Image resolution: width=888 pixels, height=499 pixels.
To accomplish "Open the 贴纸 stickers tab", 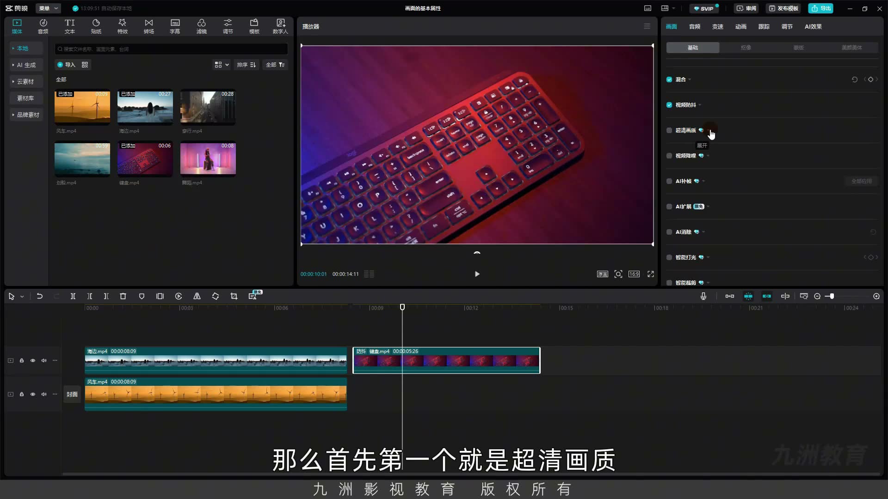I will pos(96,26).
